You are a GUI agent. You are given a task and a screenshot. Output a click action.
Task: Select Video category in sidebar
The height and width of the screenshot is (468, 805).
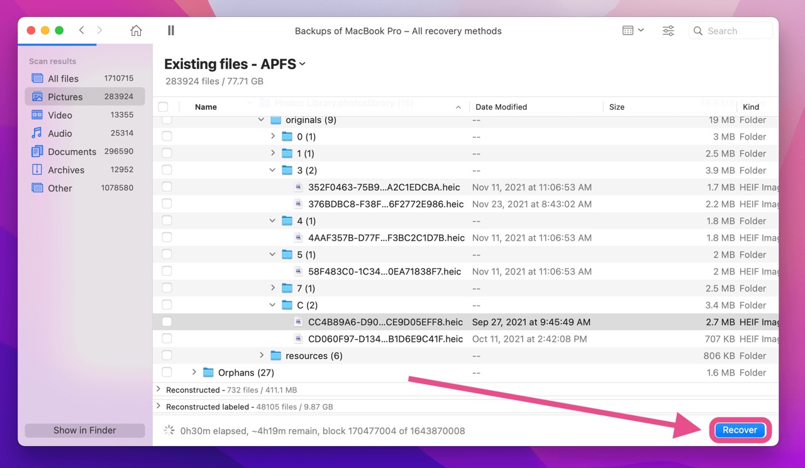[x=84, y=115]
